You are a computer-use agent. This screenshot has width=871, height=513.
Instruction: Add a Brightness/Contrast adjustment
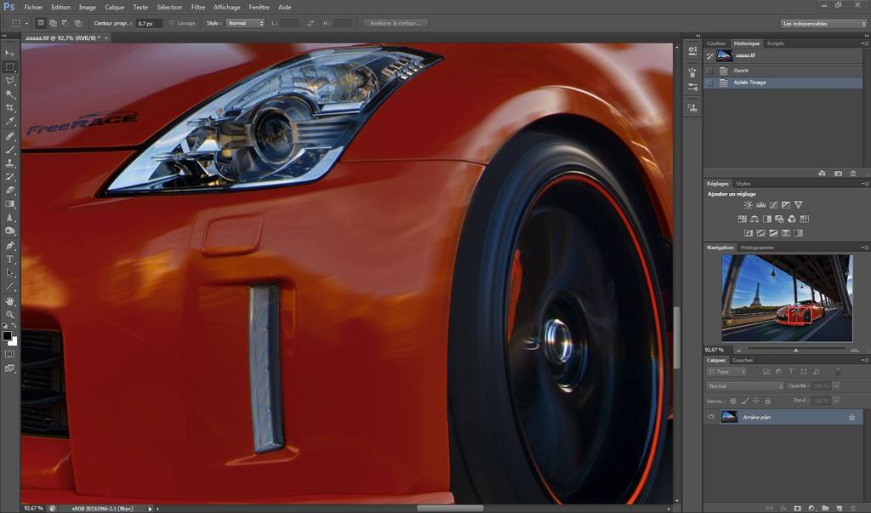[748, 205]
